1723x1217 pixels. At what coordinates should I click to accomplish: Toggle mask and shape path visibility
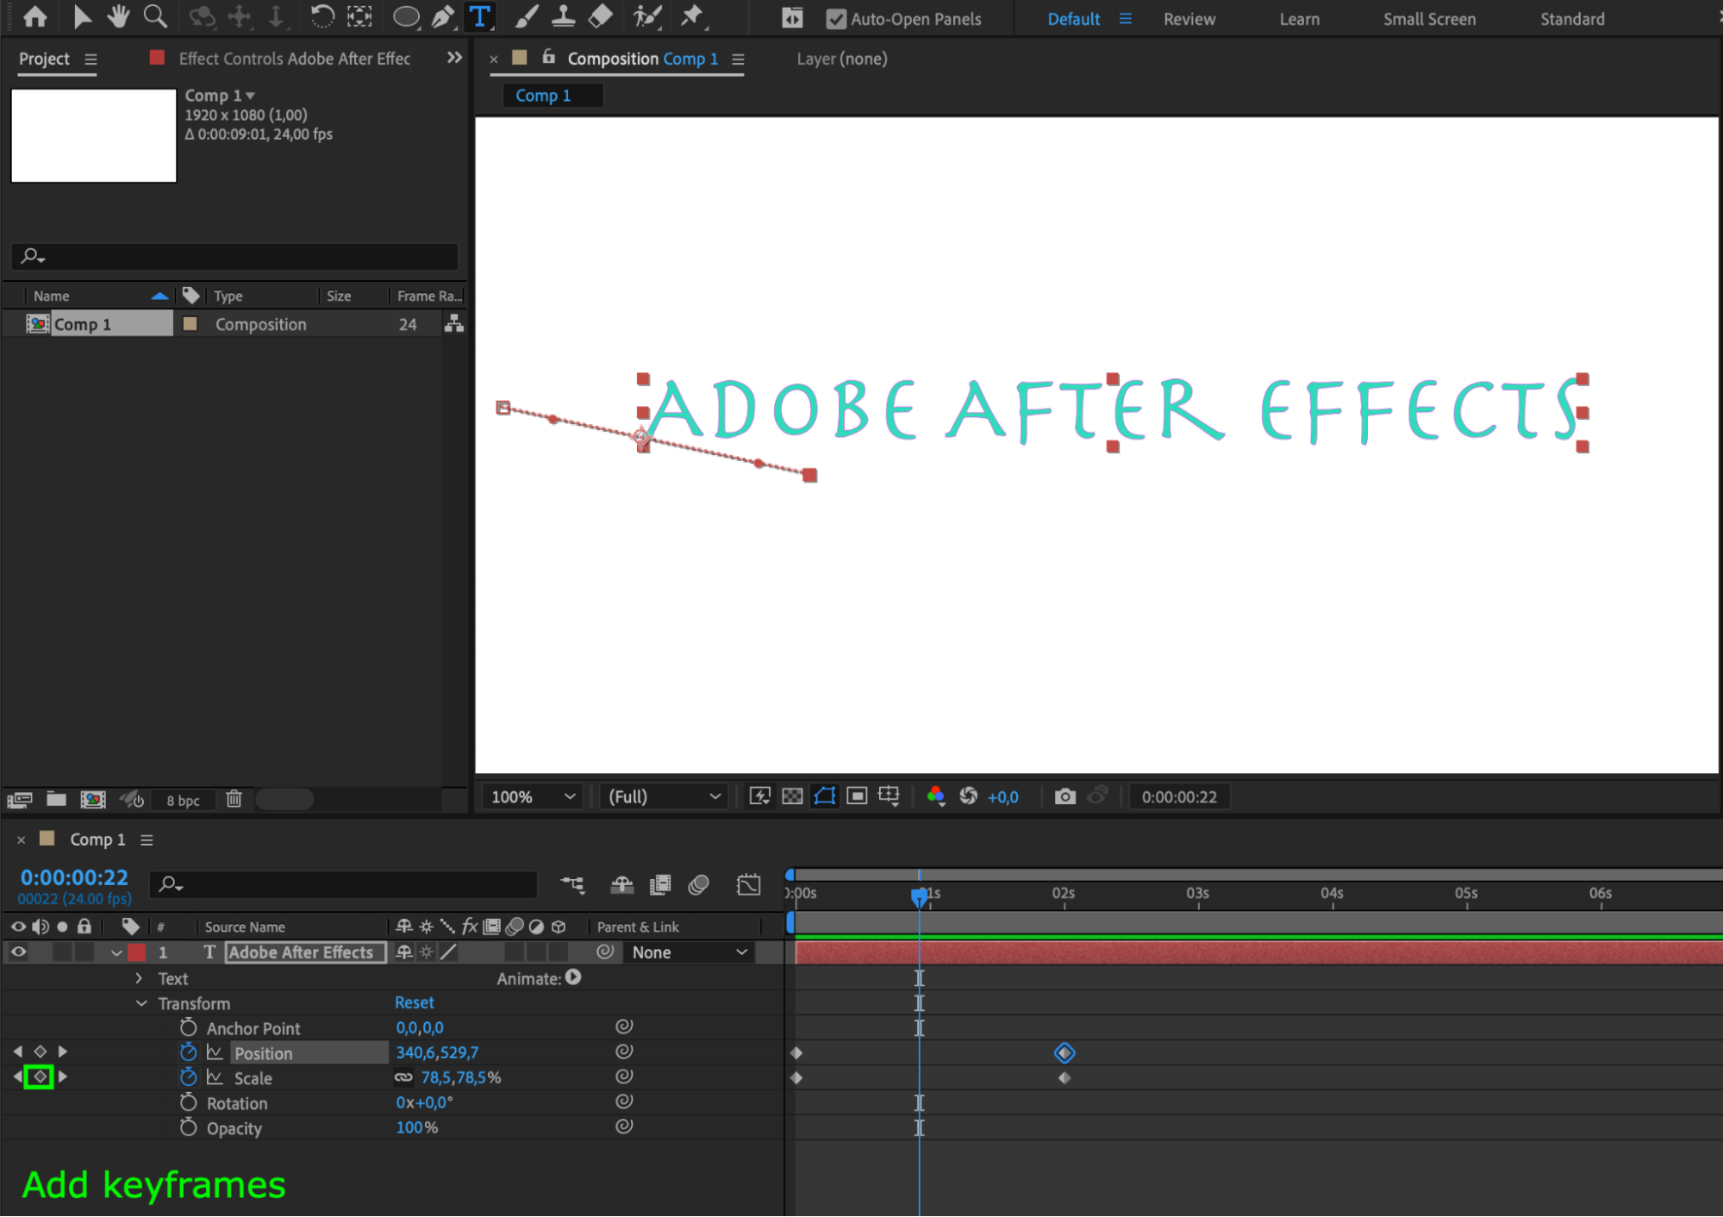tap(825, 796)
